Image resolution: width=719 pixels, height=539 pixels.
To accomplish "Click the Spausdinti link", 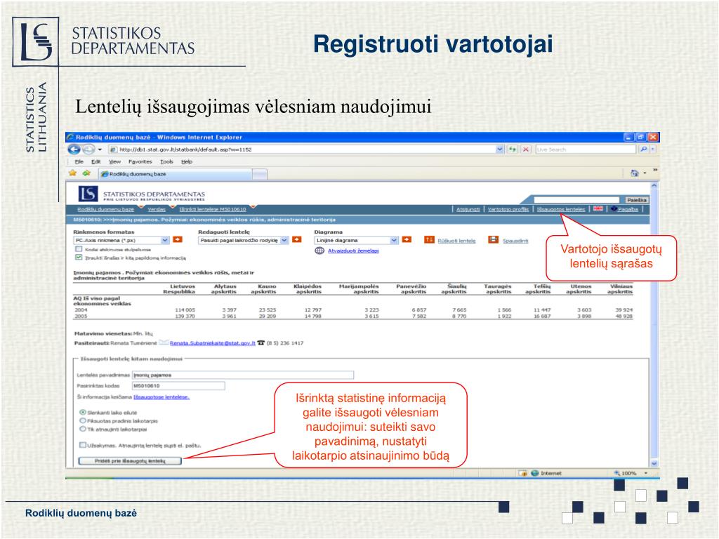I will 515,240.
